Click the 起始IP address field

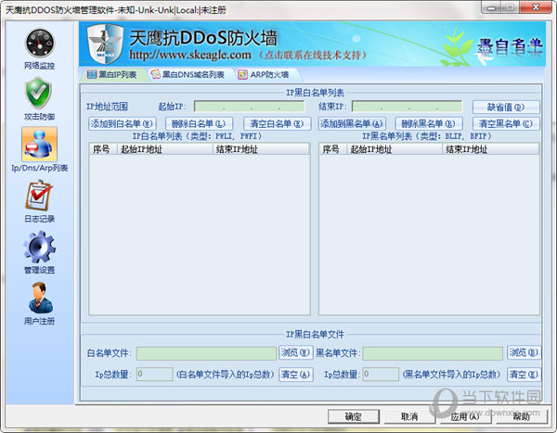(250, 106)
